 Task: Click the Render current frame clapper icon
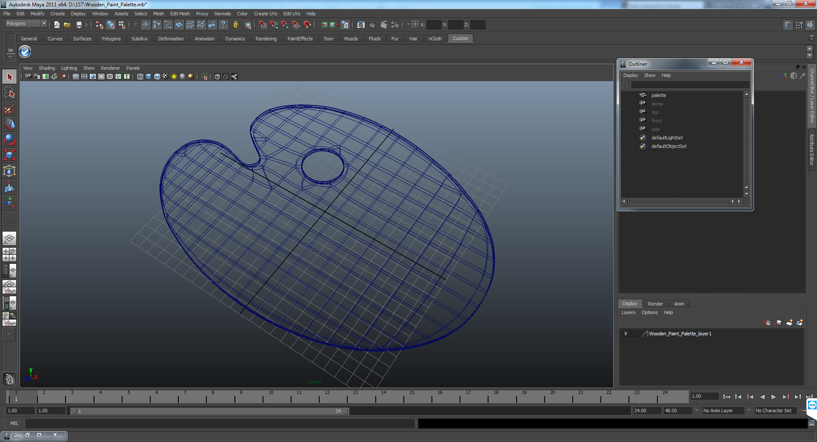pyautogui.click(x=372, y=25)
